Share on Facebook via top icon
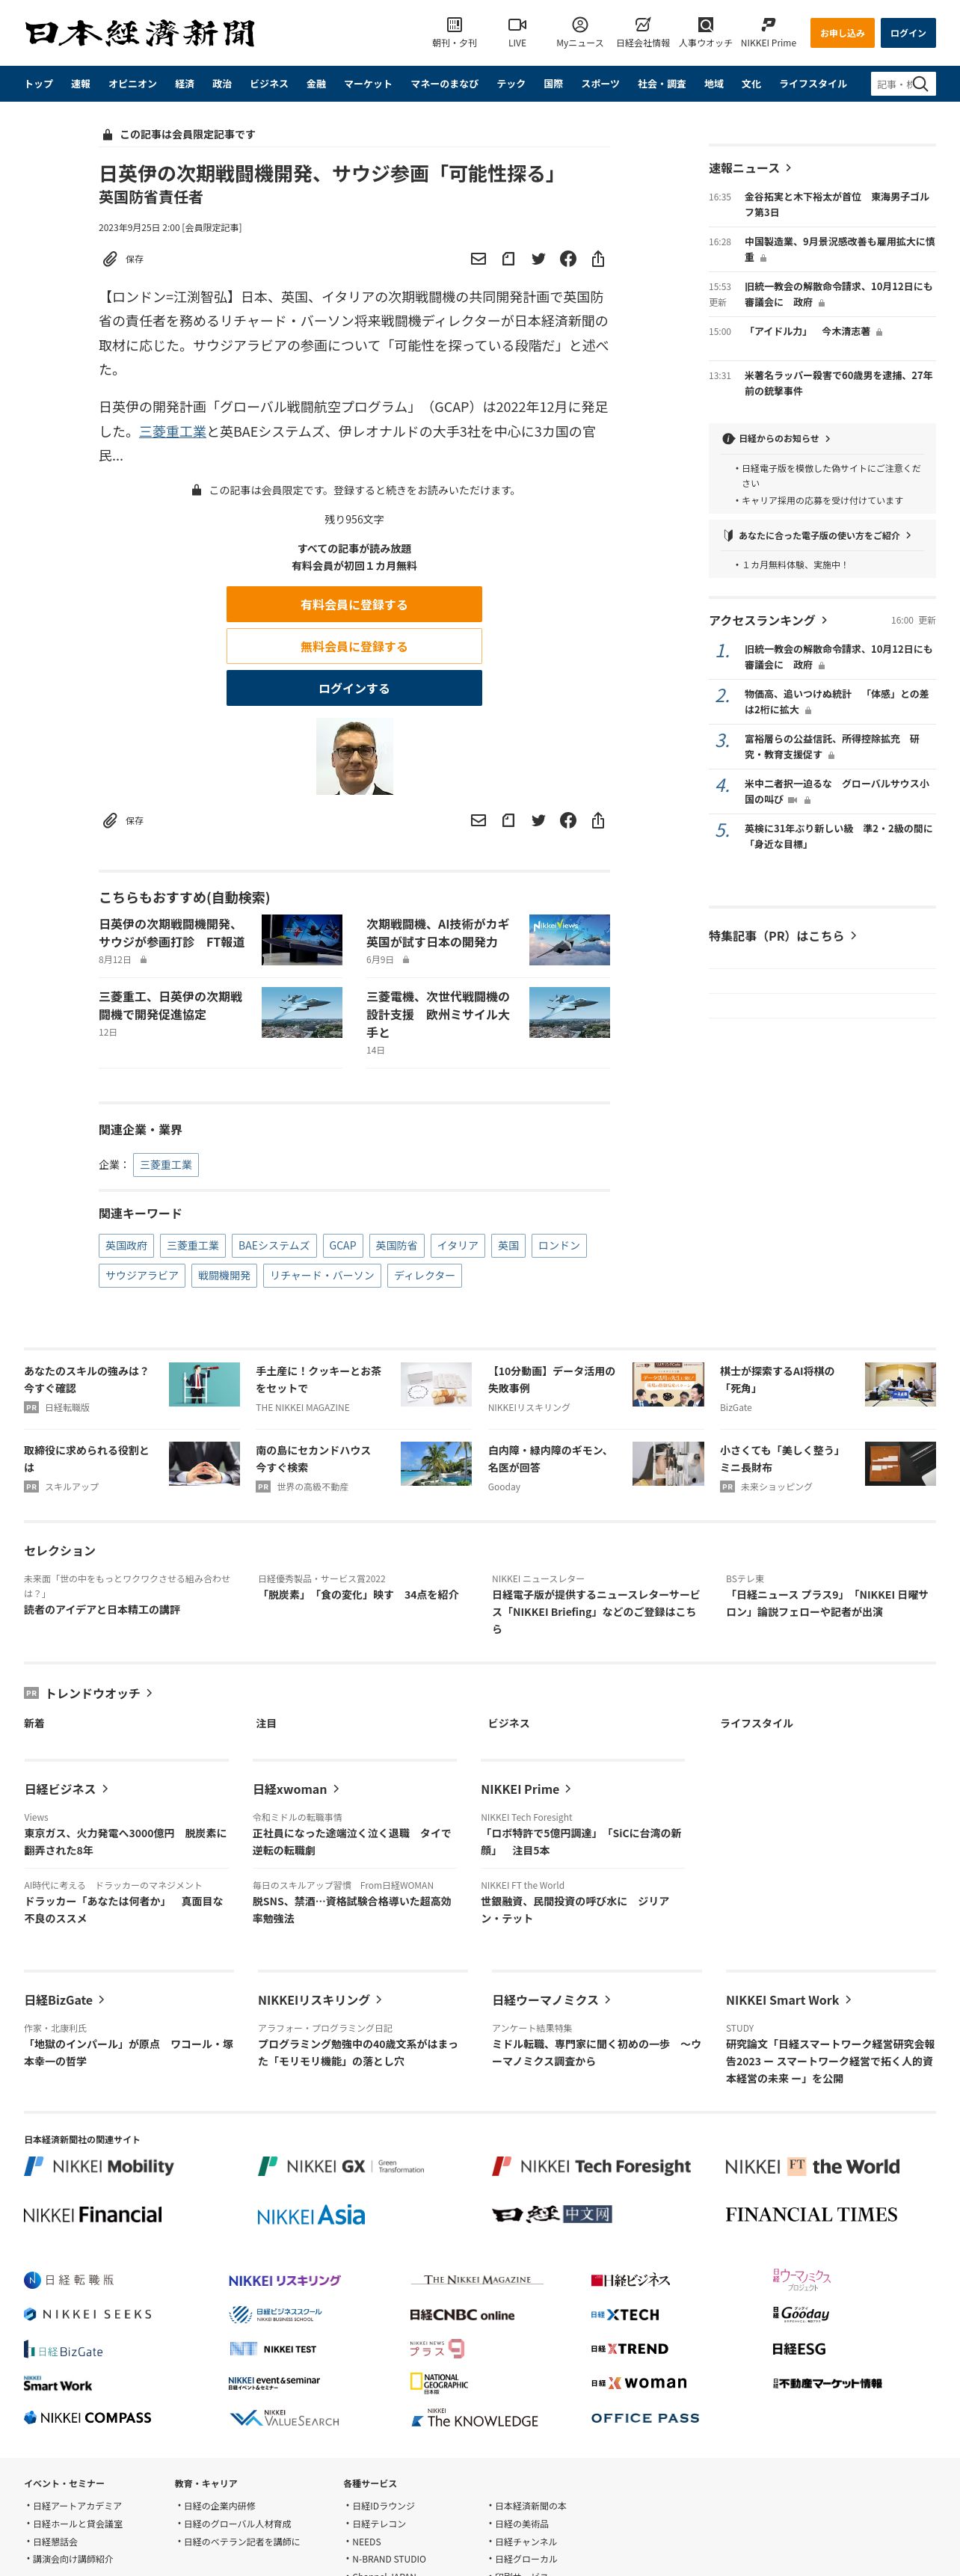 pyautogui.click(x=568, y=259)
